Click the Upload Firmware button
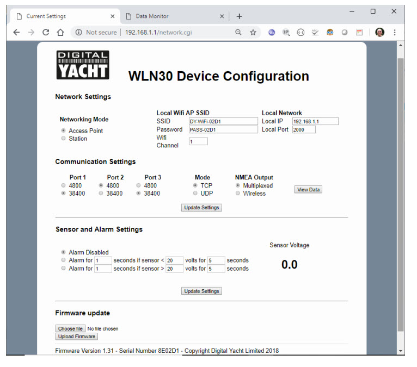The image size is (417, 367). click(x=77, y=337)
